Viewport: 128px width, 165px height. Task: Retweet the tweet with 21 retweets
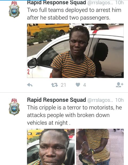click(54, 85)
